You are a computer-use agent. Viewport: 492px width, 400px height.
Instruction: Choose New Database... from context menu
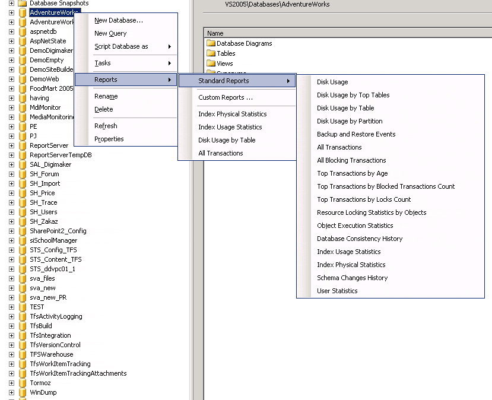click(126, 20)
